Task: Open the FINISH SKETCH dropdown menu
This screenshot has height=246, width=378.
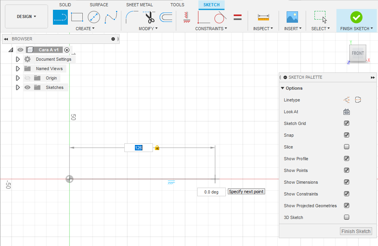Action: tap(356, 29)
